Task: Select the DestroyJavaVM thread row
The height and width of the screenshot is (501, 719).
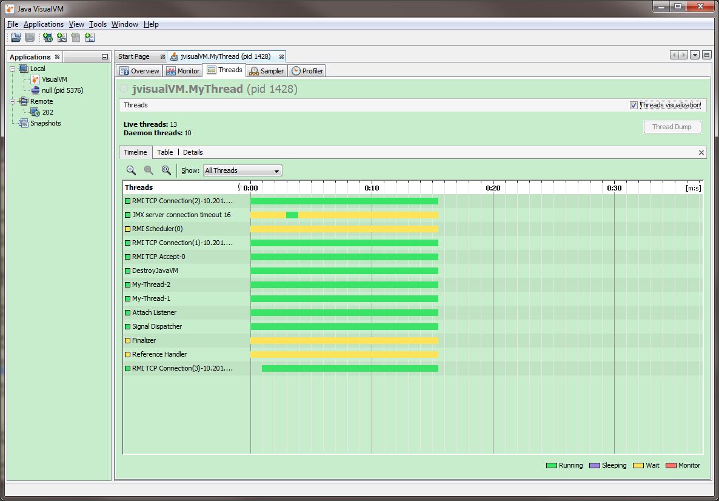Action: [413, 271]
